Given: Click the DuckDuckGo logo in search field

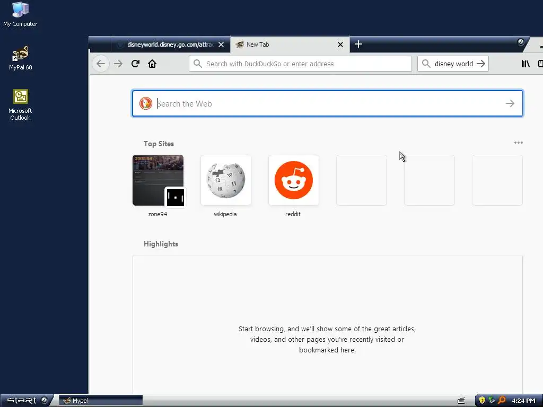Looking at the screenshot, I should [146, 103].
